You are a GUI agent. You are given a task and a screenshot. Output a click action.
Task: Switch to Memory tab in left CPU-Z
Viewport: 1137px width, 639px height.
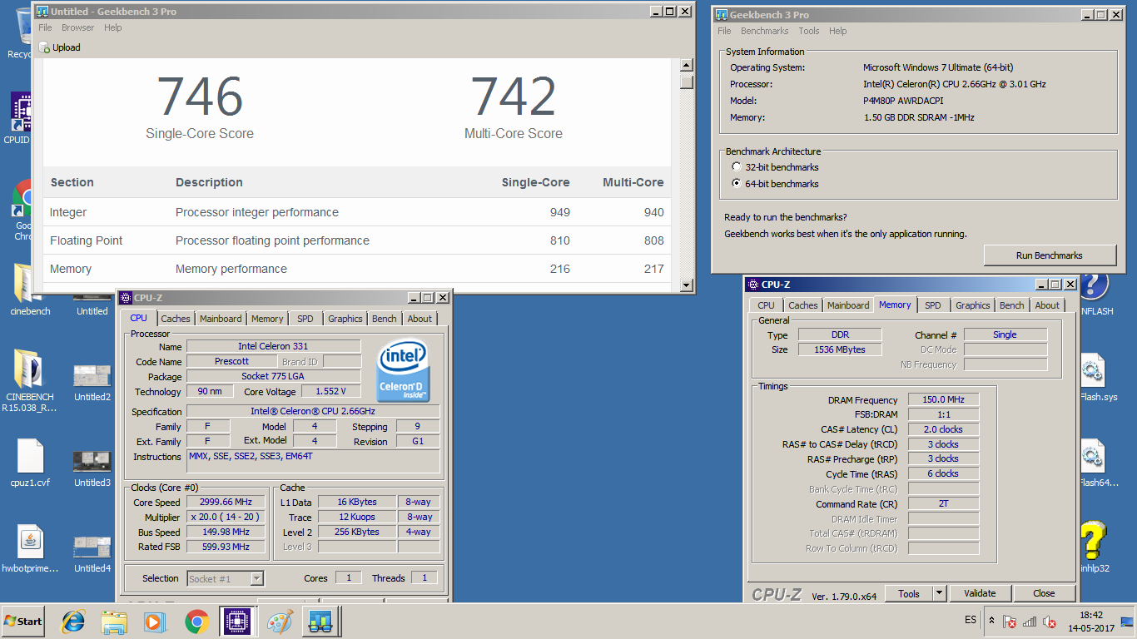(267, 319)
